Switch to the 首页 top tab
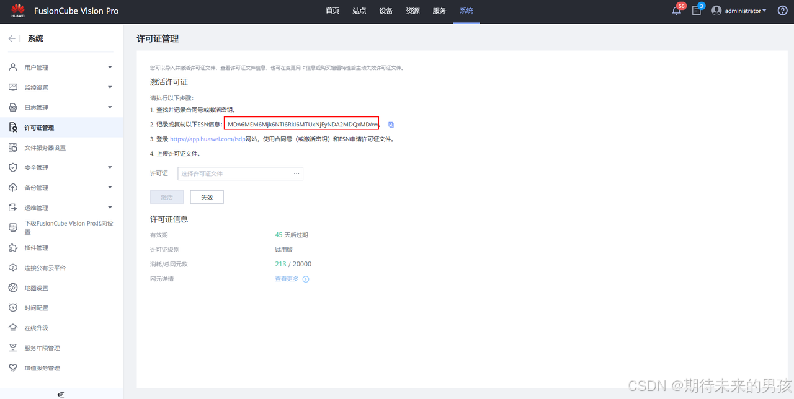 click(332, 11)
